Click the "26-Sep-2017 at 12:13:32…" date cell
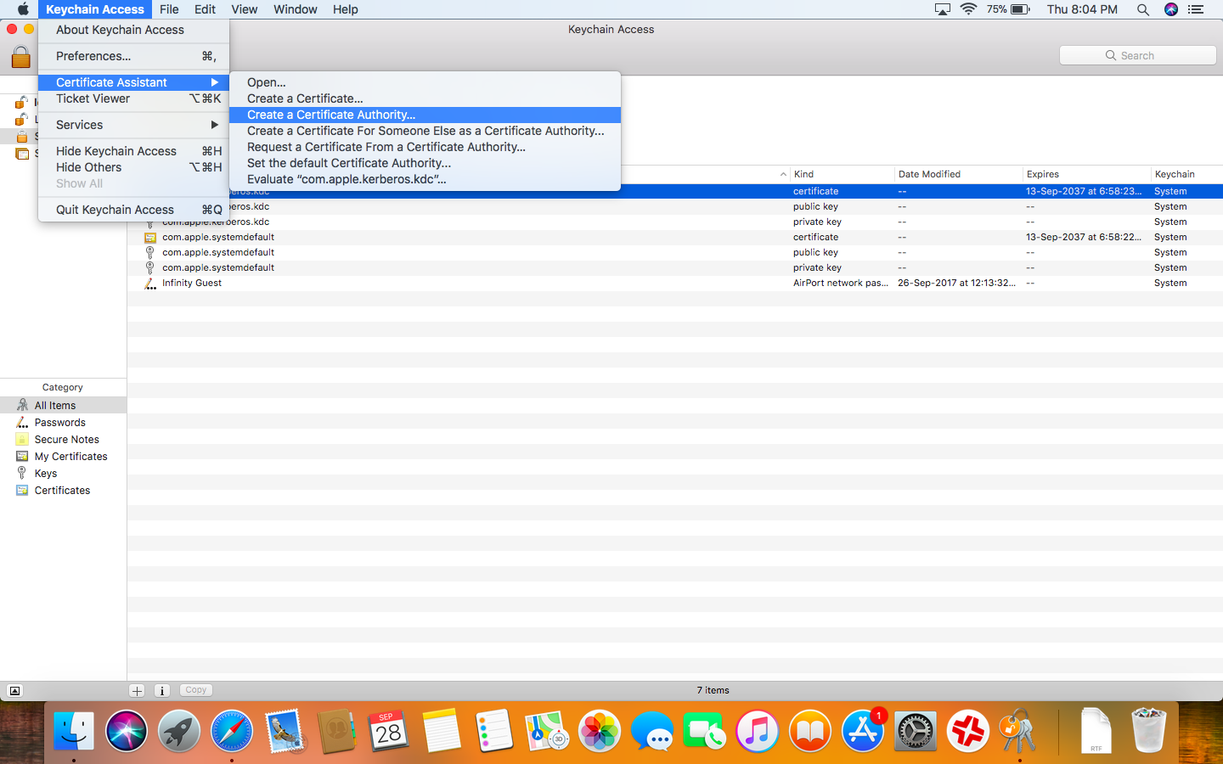 pyautogui.click(x=956, y=284)
